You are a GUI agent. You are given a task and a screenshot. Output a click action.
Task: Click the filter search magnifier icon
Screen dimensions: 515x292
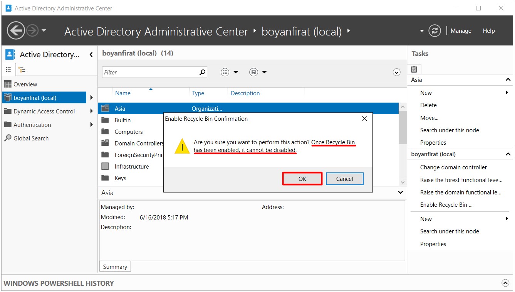(202, 72)
